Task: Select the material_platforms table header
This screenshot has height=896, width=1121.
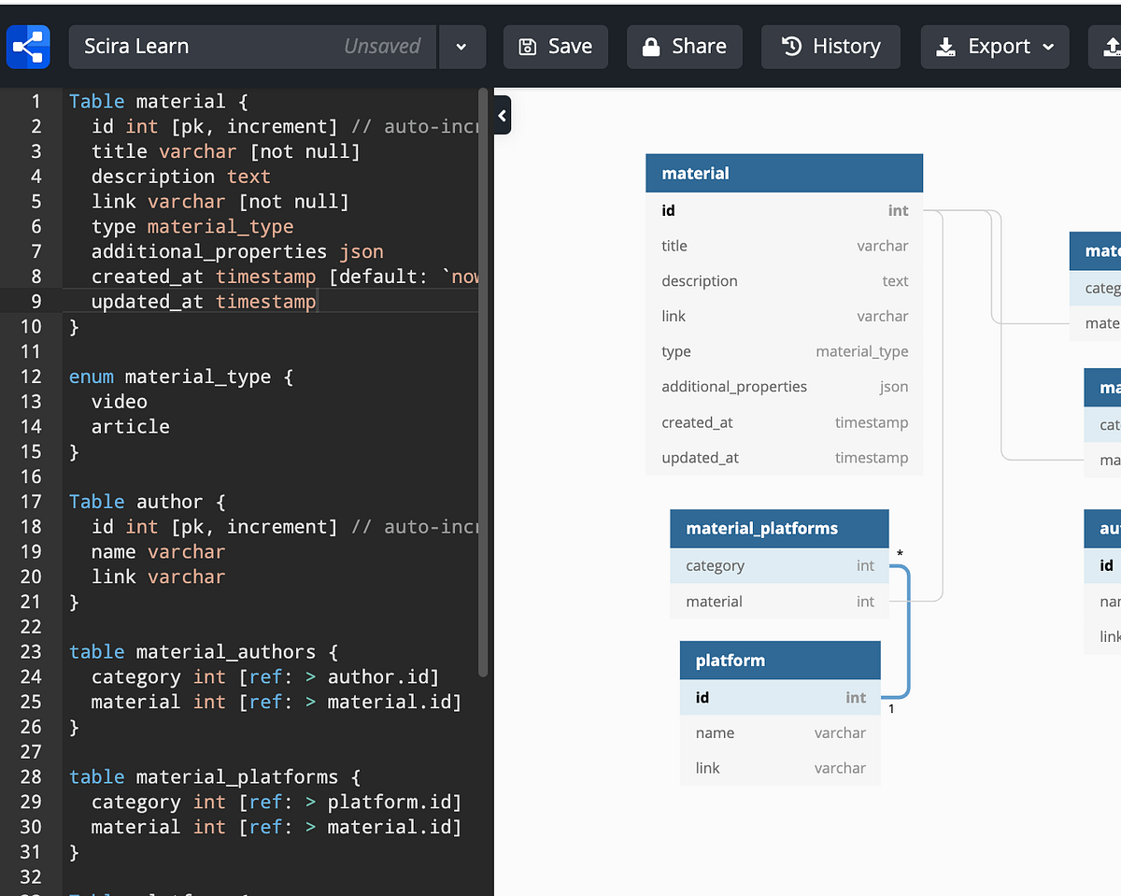Action: [779, 528]
